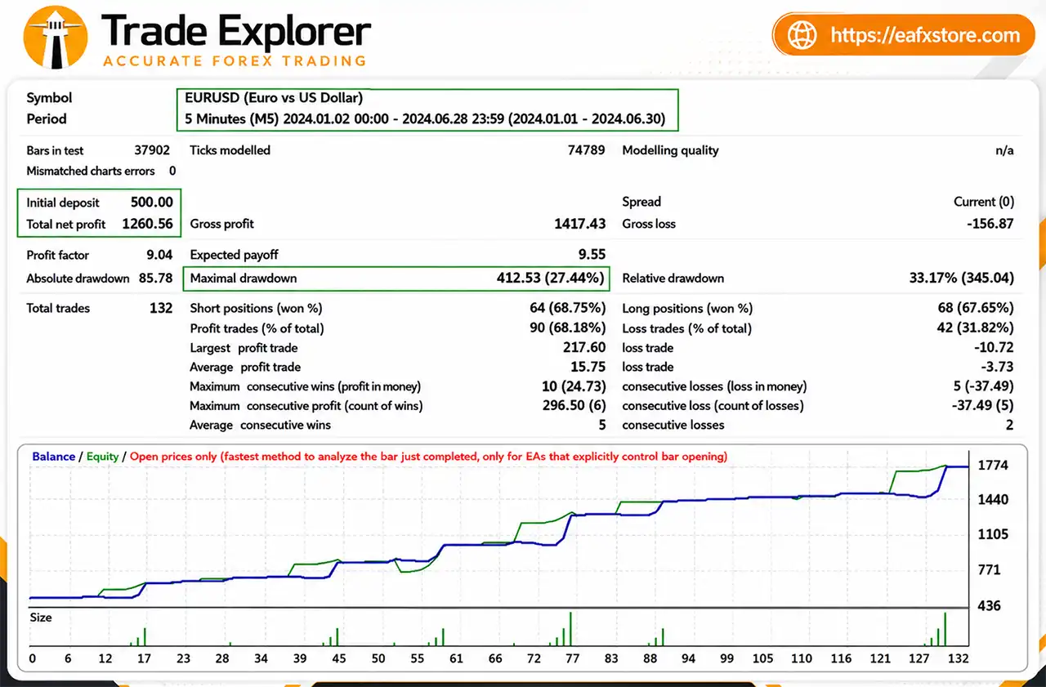Select the consecutive losses value 5 (-37.49)
The image size is (1046, 687).
pyautogui.click(x=984, y=386)
